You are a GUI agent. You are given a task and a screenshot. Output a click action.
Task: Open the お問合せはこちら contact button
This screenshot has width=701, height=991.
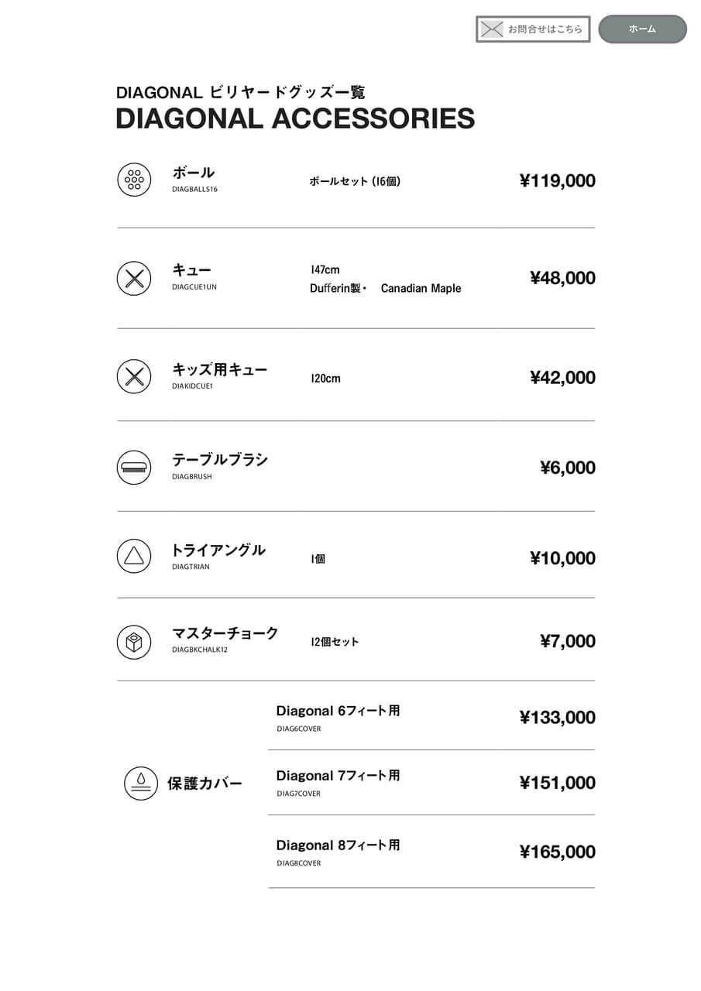pyautogui.click(x=533, y=29)
